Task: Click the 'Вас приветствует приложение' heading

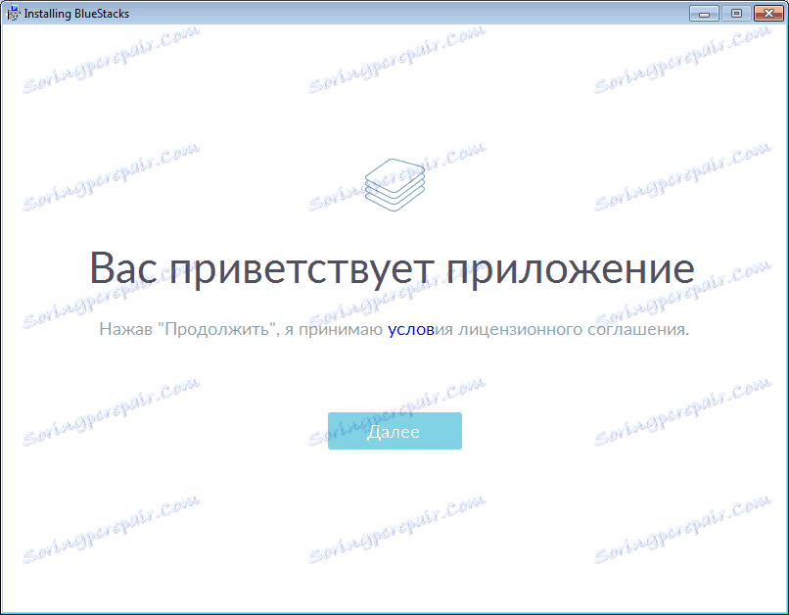Action: [x=392, y=269]
